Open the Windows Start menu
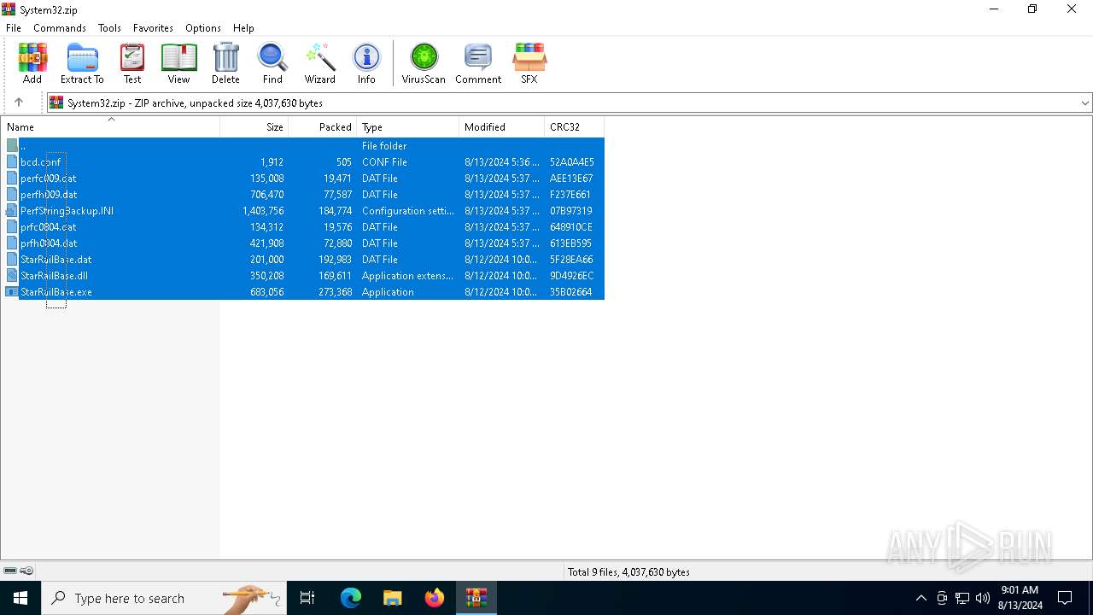The image size is (1093, 615). tap(20, 598)
